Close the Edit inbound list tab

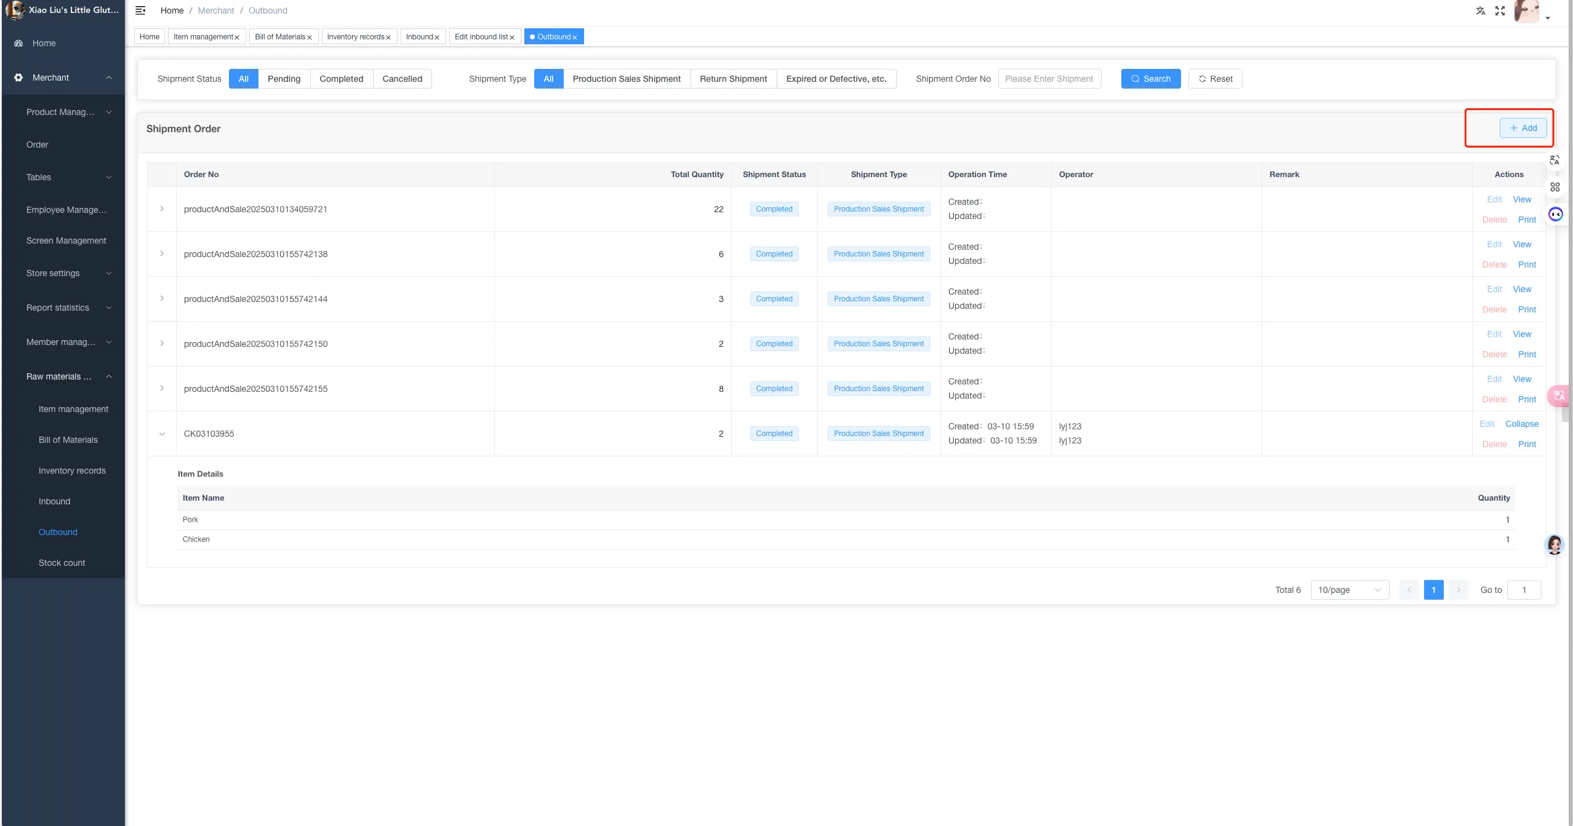tap(512, 38)
